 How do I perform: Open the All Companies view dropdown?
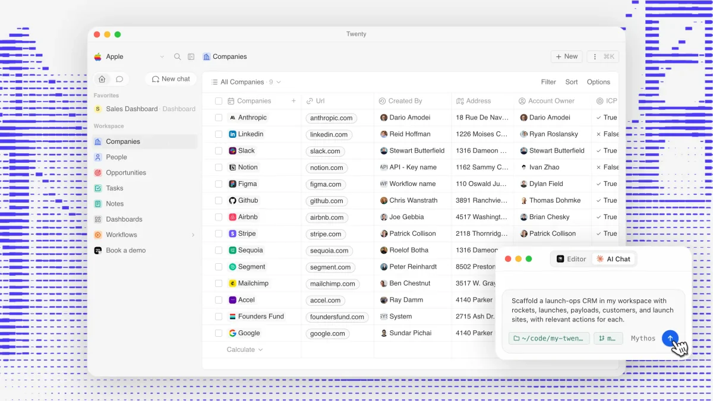(x=246, y=82)
